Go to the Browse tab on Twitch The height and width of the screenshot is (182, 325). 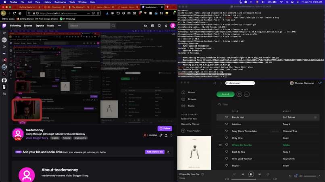pos(28,26)
